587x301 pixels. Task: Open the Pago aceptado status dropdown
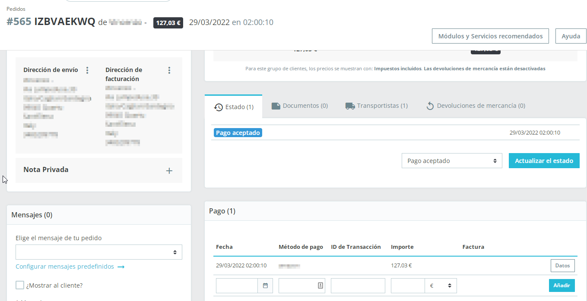(452, 161)
